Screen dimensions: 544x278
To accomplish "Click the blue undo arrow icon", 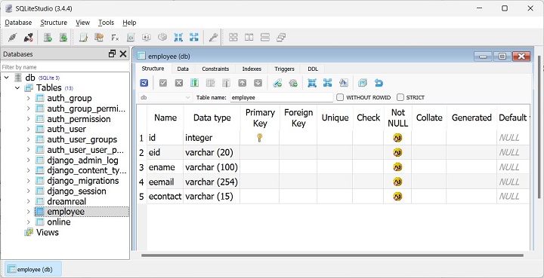I will click(x=379, y=83).
